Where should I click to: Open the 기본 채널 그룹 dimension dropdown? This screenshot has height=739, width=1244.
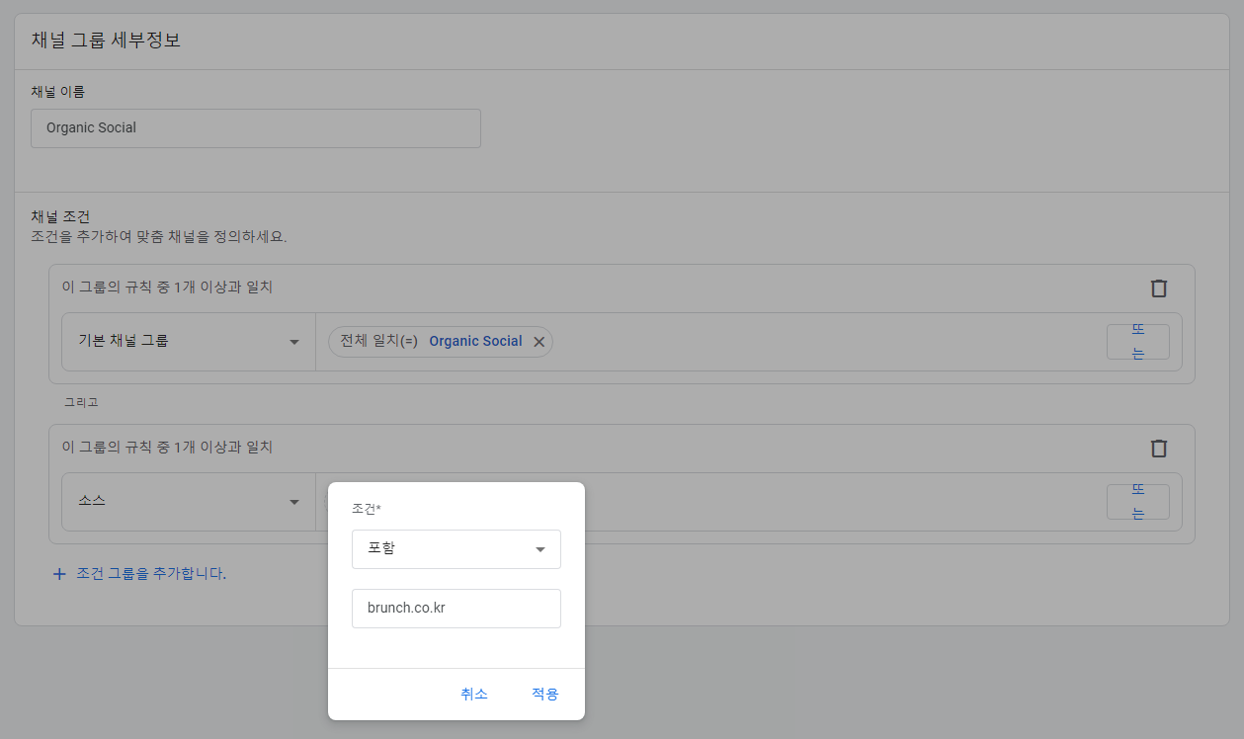189,342
